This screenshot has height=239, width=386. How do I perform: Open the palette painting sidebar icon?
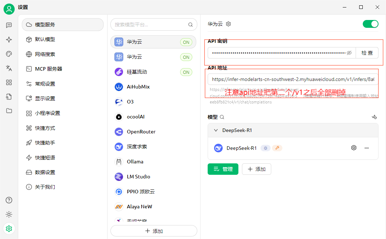coord(9,54)
